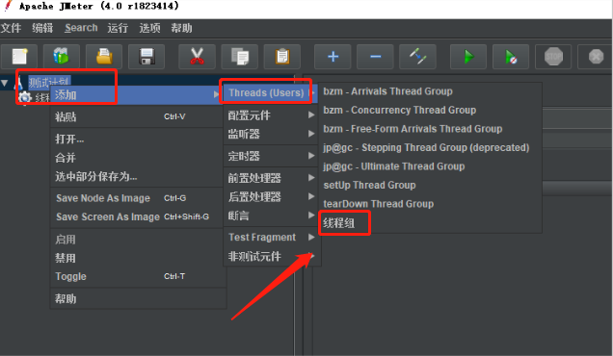Choose 启用 in the context menu

pos(137,240)
